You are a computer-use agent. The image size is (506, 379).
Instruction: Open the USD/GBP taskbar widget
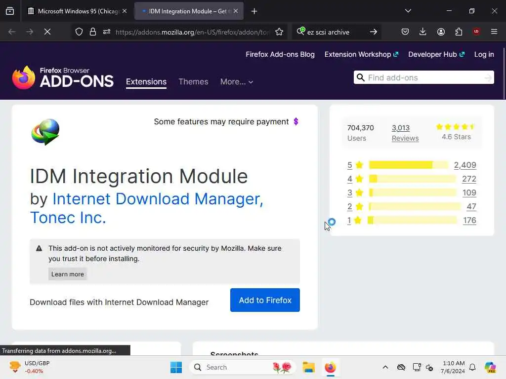[x=29, y=367]
